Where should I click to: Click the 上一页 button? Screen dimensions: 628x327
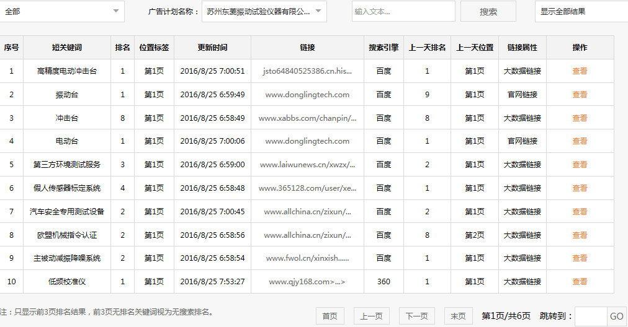[371, 316]
